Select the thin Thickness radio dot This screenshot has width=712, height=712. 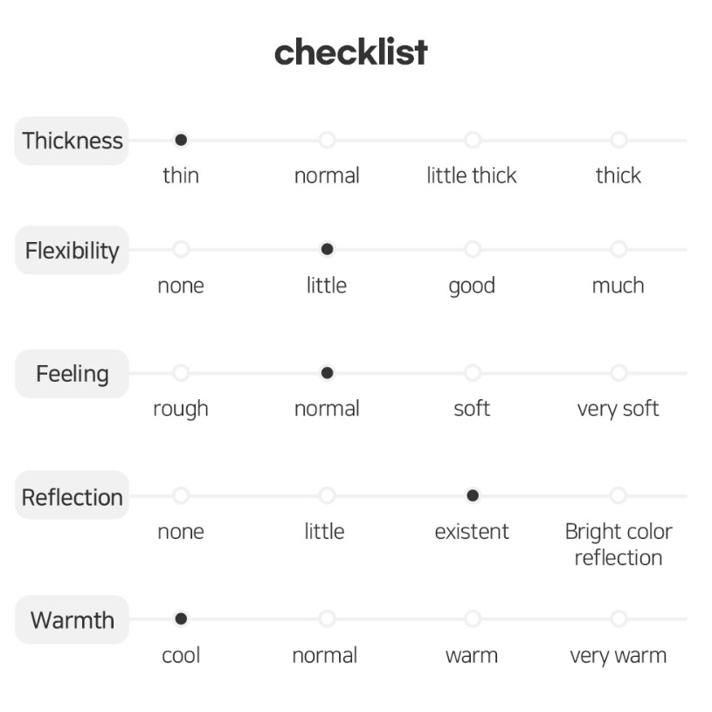click(181, 140)
